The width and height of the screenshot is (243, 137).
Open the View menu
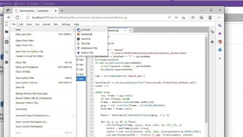(29, 24)
